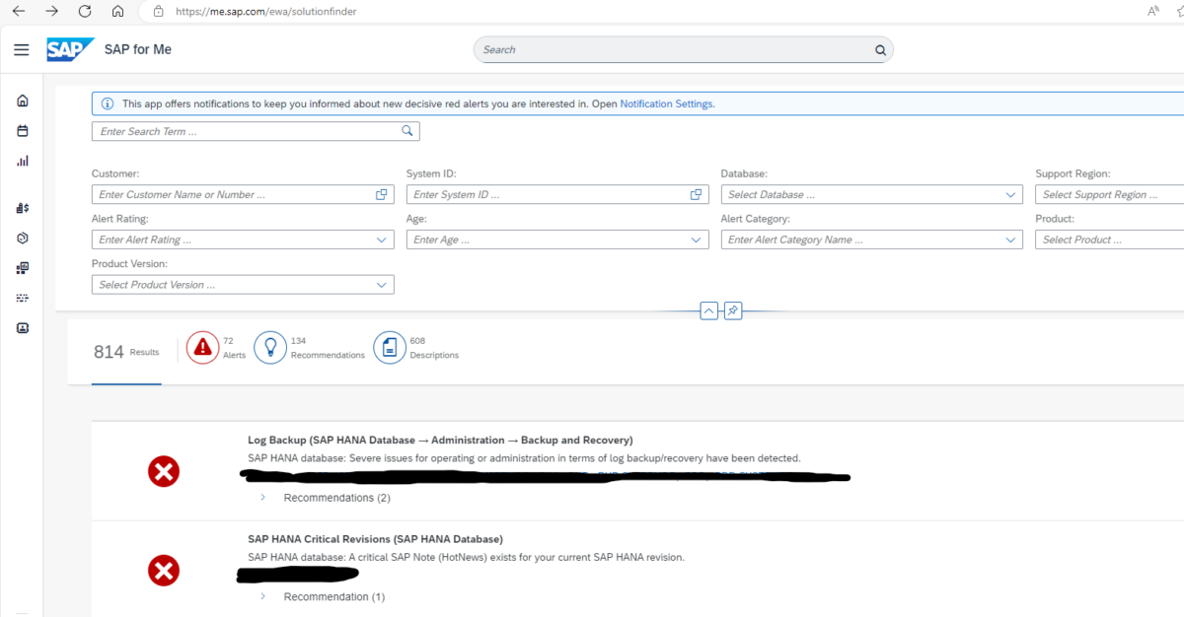Open Notification Settings link
Screen dimensions: 1184x617
tap(663, 103)
